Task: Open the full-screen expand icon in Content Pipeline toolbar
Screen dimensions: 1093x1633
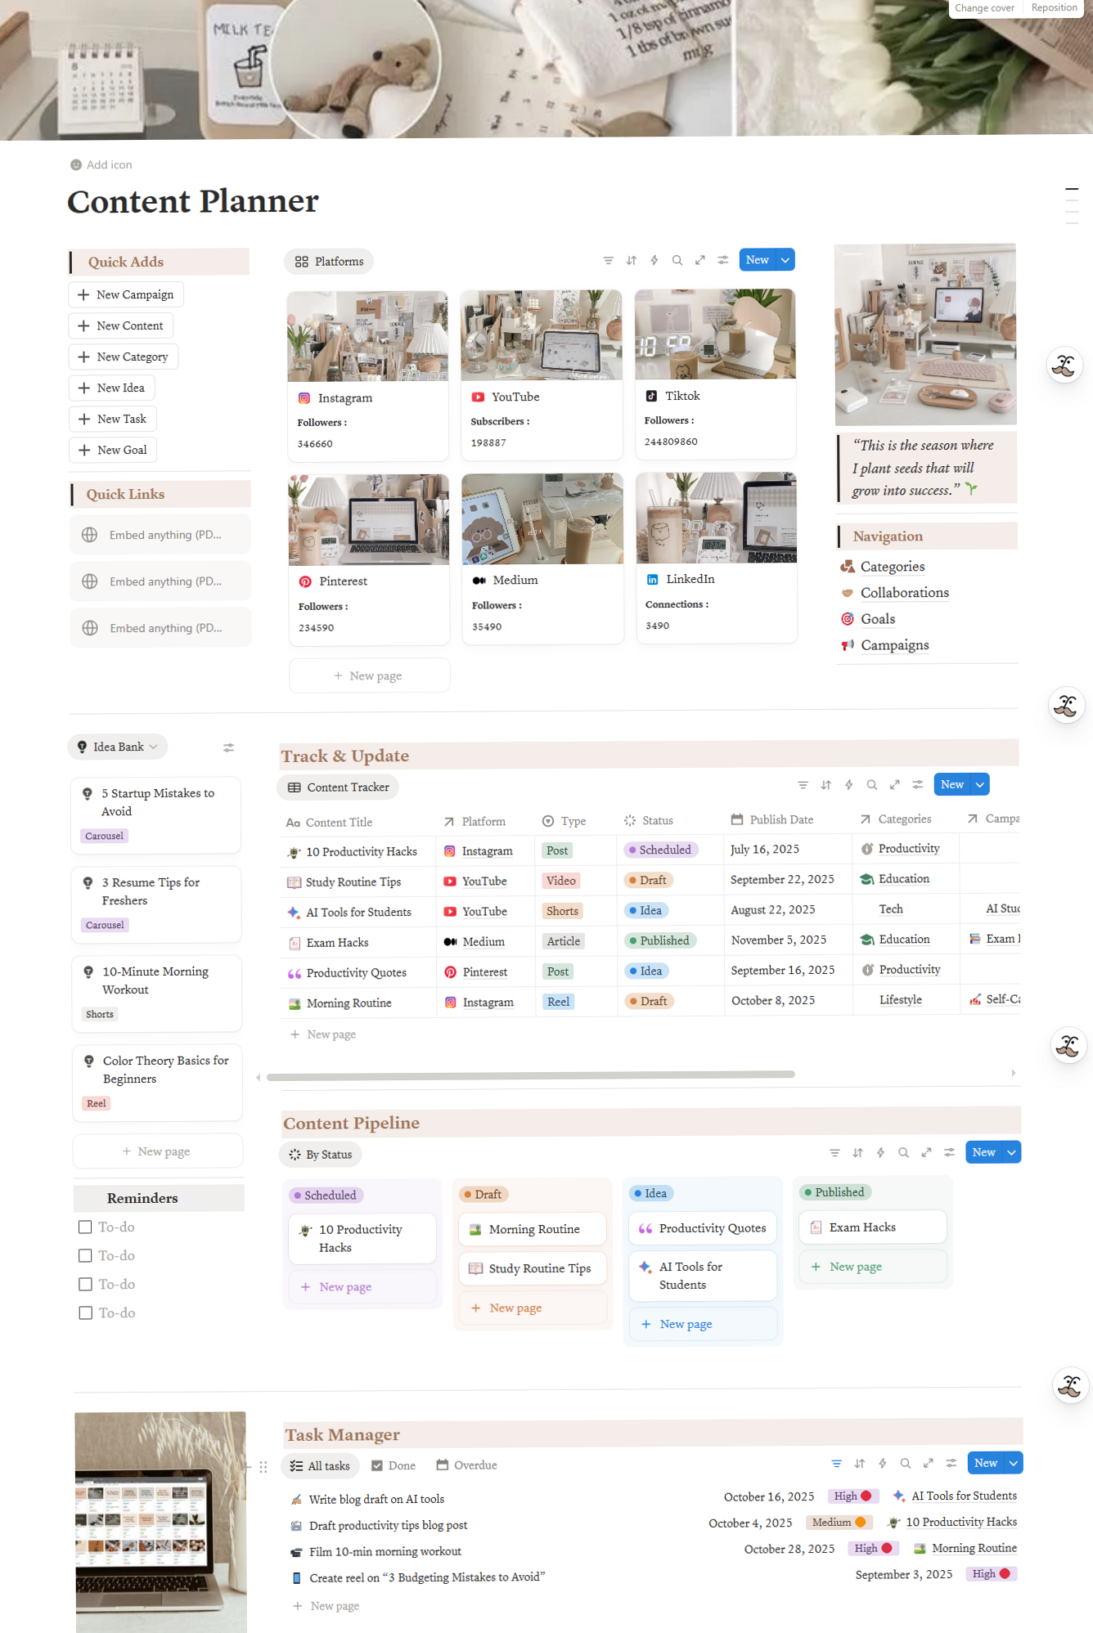Action: click(x=926, y=1152)
